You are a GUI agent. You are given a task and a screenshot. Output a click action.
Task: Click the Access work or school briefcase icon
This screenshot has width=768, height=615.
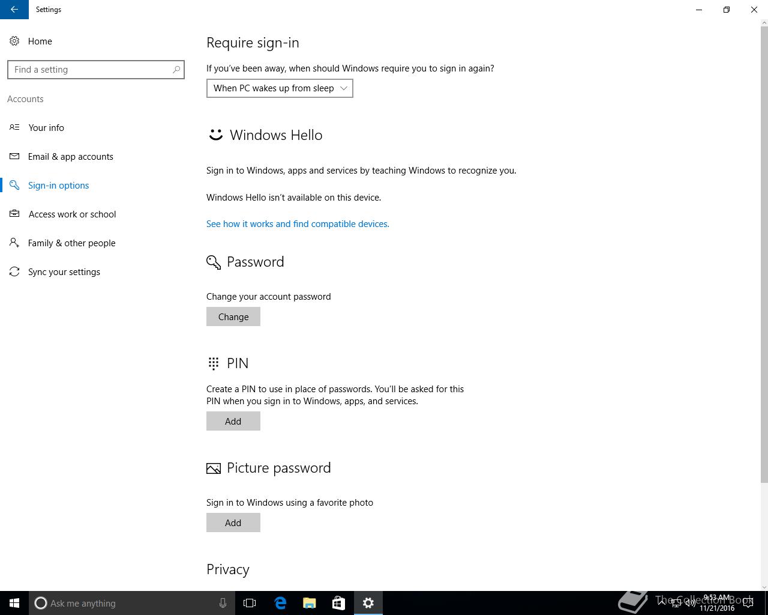pyautogui.click(x=14, y=214)
